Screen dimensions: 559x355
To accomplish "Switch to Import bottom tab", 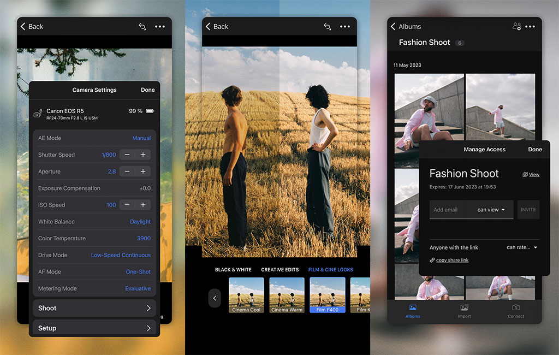I will pos(464,311).
